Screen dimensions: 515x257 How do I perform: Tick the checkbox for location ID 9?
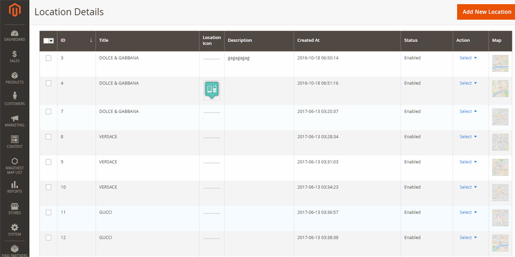pos(48,162)
